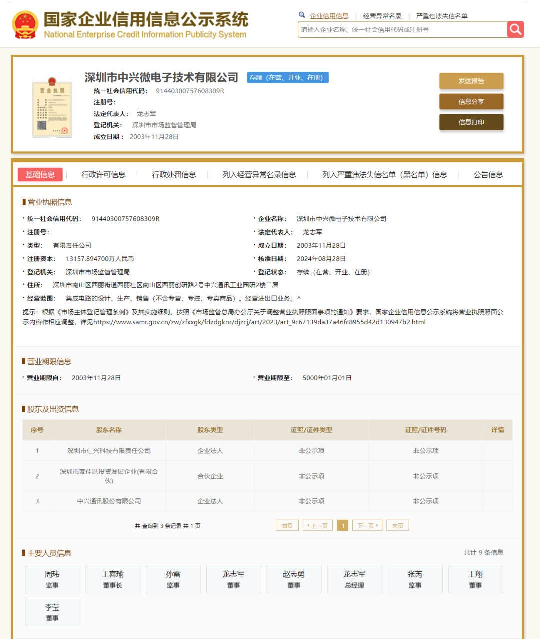Click registered capital value 13157.894700万人民币
The width and height of the screenshot is (540, 639).
click(100, 259)
